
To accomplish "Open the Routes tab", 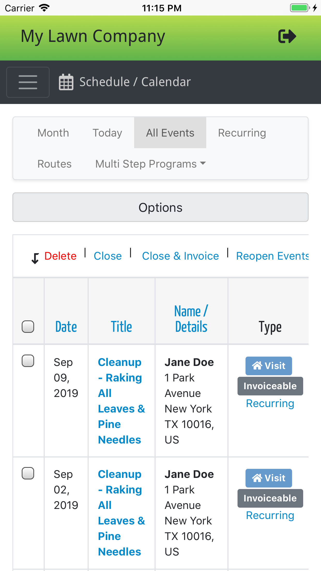I will point(55,164).
